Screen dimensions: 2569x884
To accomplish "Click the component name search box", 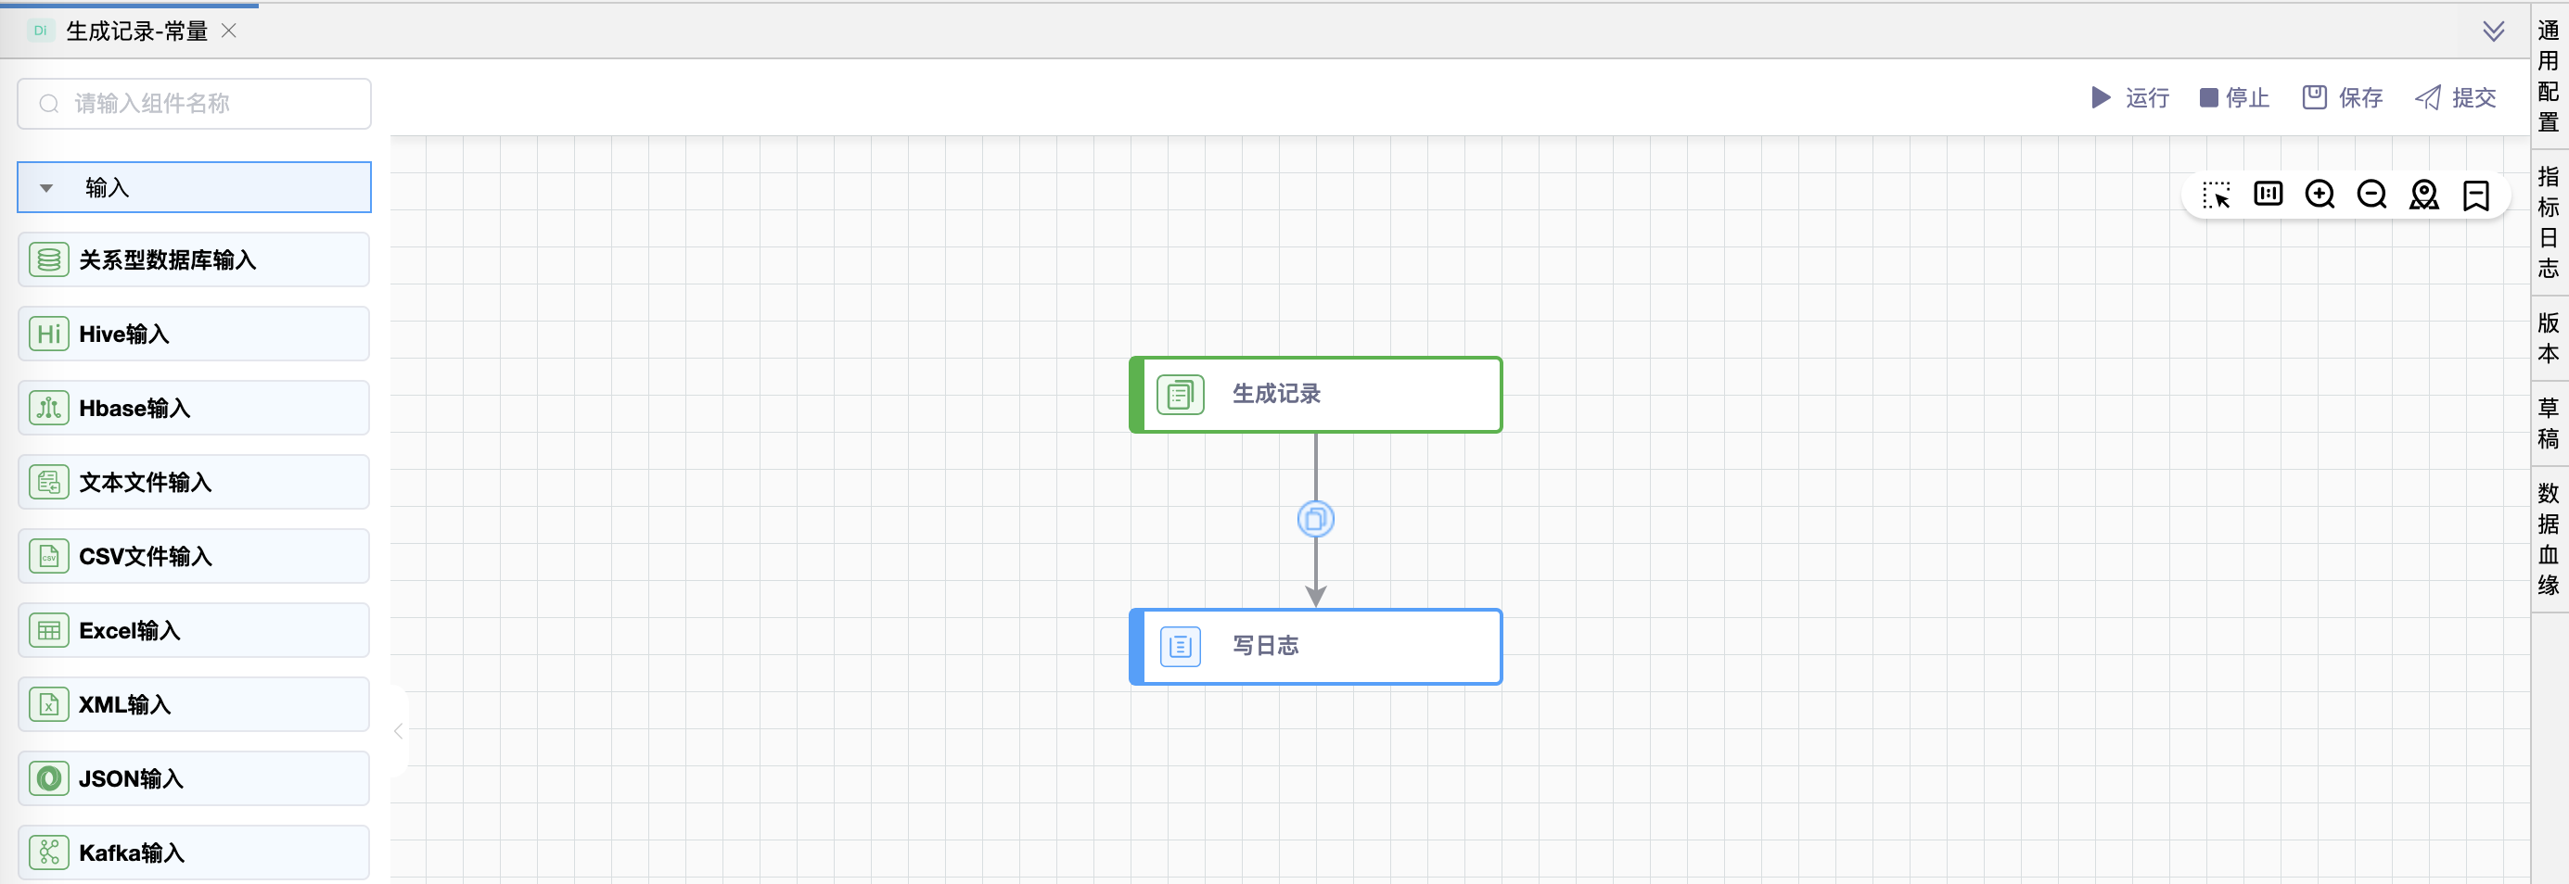I will [194, 103].
